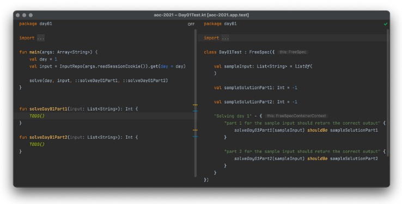Image resolution: width=402 pixels, height=204 pixels.
Task: Click the 'this: FreeSpecContainerContext' inlay hint
Action: coord(296,116)
